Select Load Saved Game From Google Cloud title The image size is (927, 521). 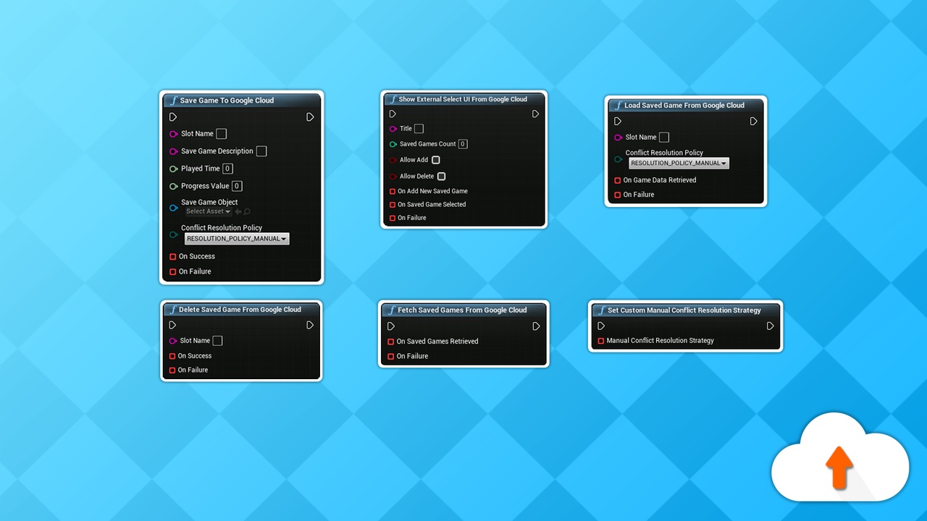(x=684, y=106)
